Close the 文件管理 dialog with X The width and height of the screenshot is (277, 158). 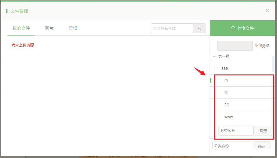pyautogui.click(x=267, y=11)
